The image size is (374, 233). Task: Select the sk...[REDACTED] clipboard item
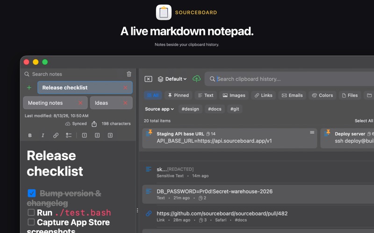coord(258,172)
